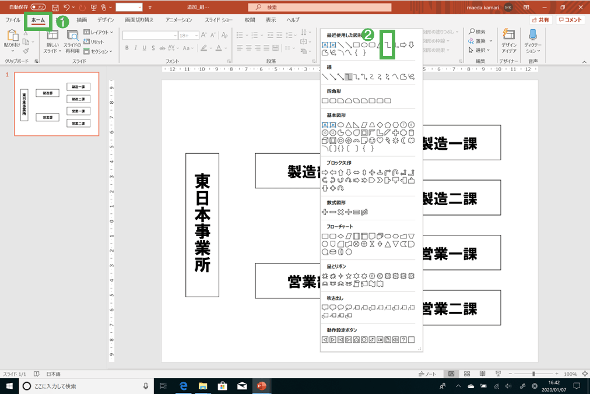Open the font size 18+ dropdown
590x394 pixels.
pos(196,36)
